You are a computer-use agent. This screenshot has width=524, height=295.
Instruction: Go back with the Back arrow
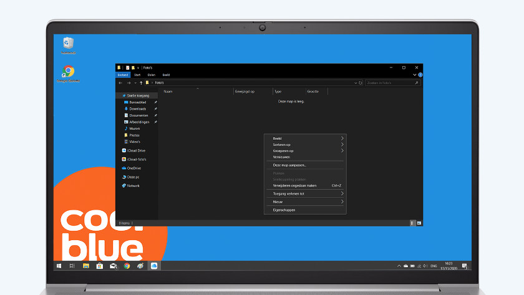pyautogui.click(x=120, y=83)
